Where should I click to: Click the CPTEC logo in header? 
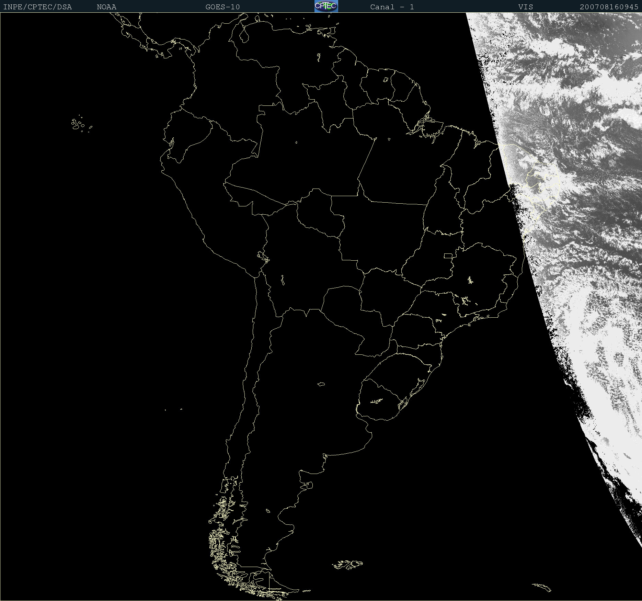click(326, 6)
